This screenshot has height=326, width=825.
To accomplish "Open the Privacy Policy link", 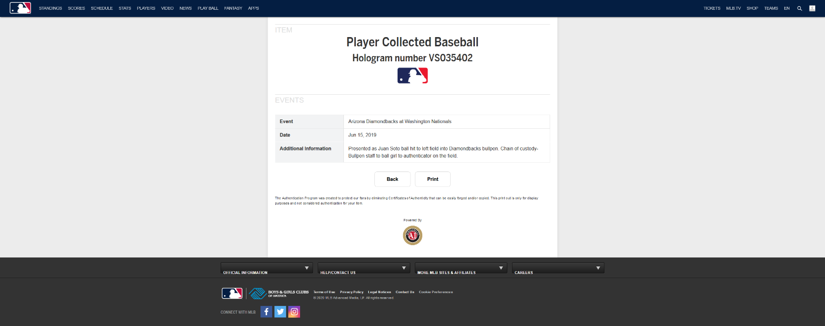I will [x=352, y=292].
